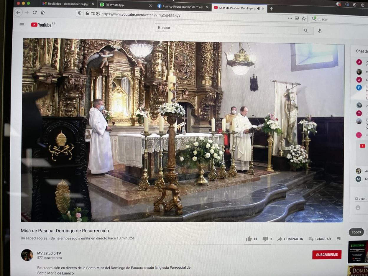The height and width of the screenshot is (276, 368).
Task: Like the video with thumbs up
Action: point(249,239)
